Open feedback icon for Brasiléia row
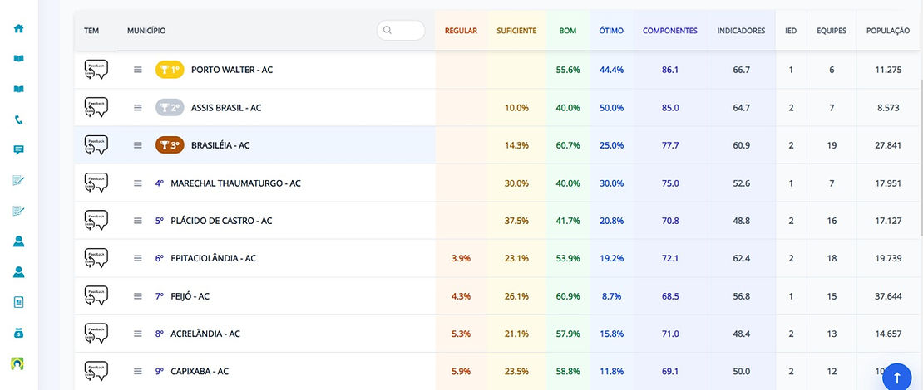 pos(96,145)
